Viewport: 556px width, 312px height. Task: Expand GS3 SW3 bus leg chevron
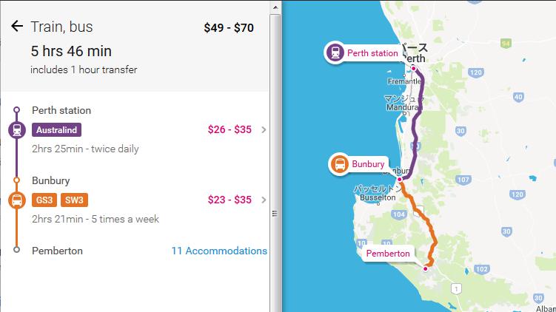pyautogui.click(x=264, y=200)
